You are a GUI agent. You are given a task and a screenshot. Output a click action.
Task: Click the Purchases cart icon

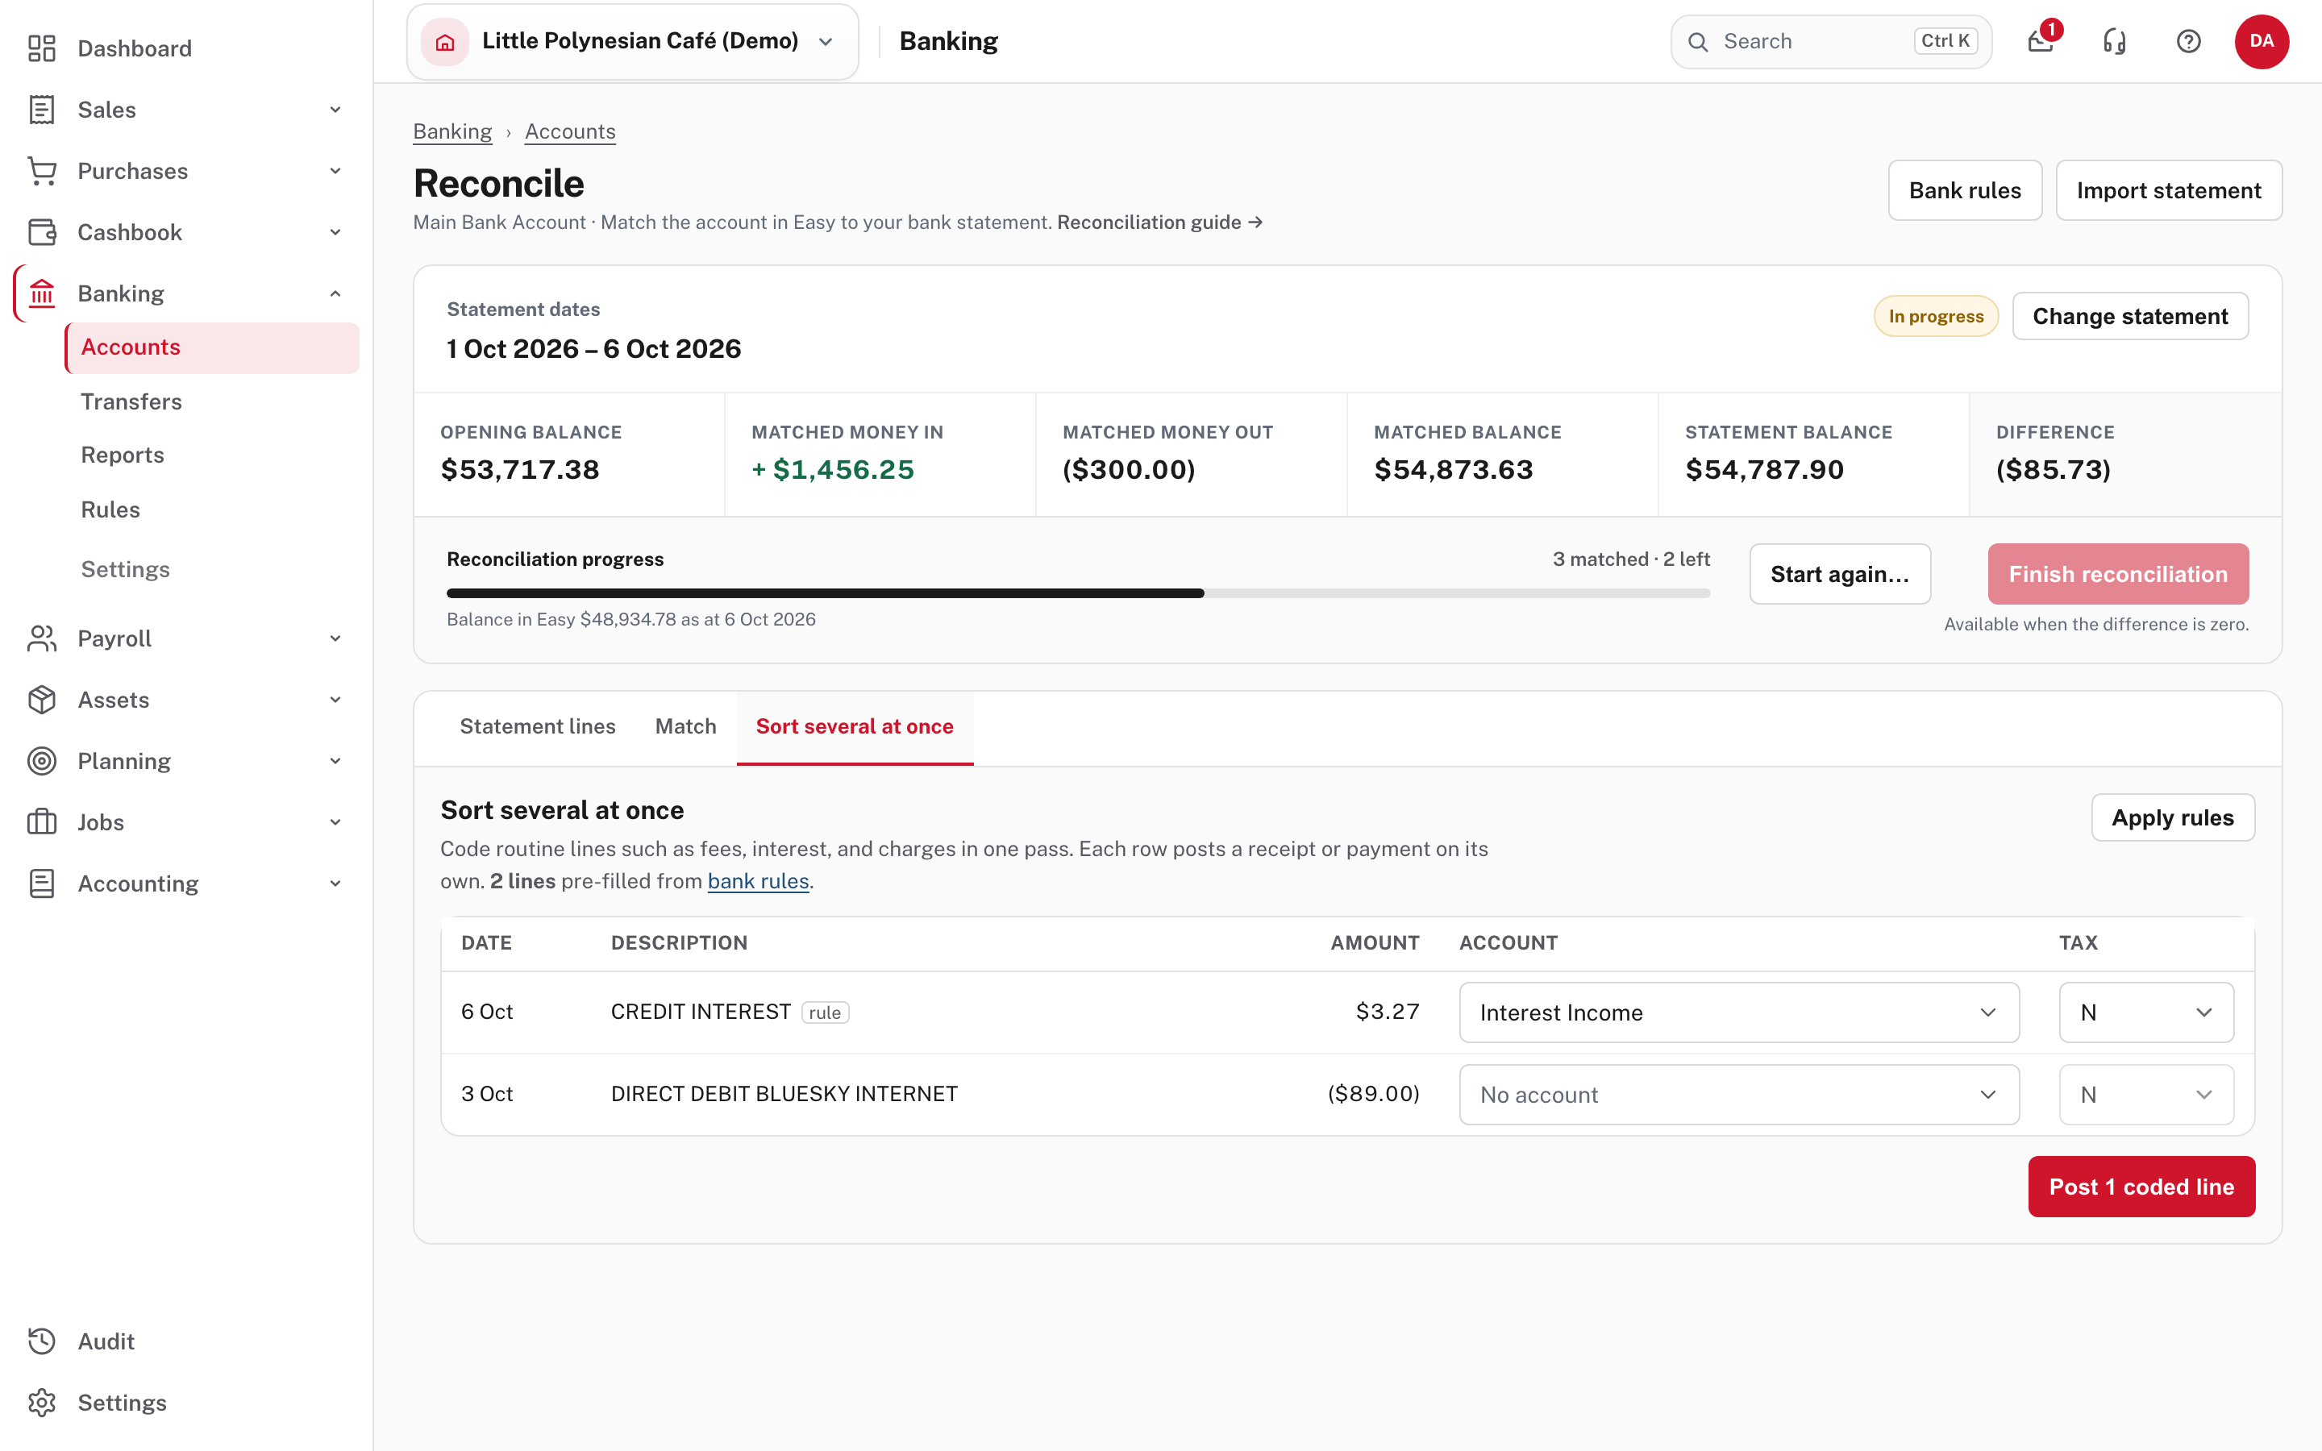41,171
